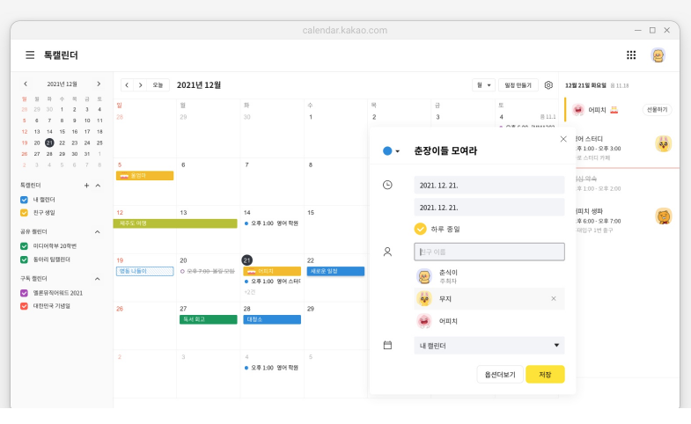Add a new calendar with the plus icon next to 톡캘린더
Screen dimensions: 691x424
[86, 186]
